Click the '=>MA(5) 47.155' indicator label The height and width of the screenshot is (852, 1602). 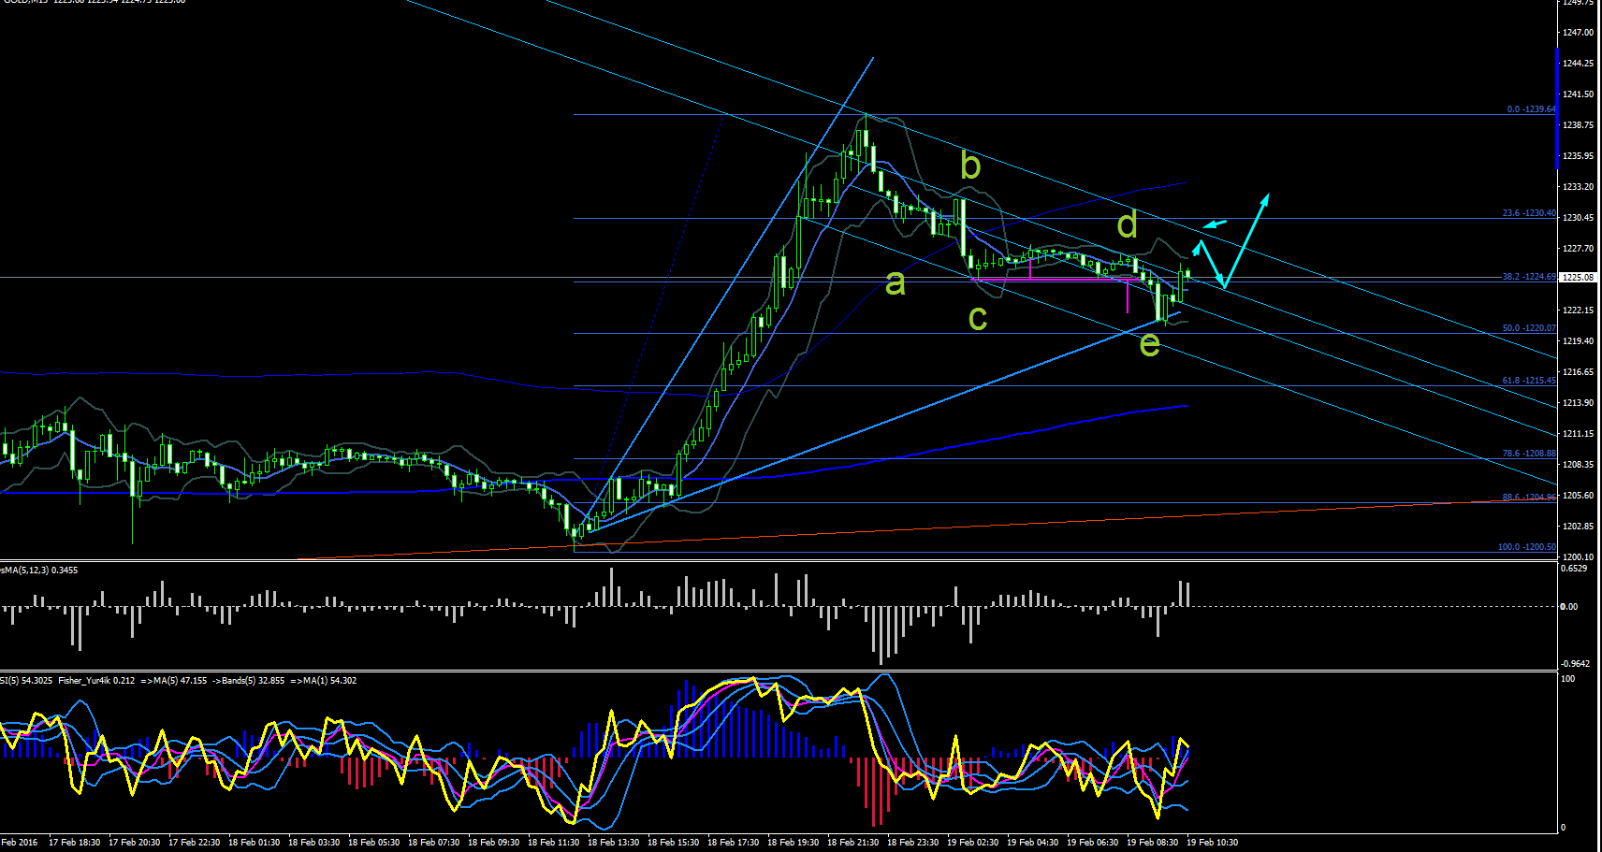[x=174, y=681]
